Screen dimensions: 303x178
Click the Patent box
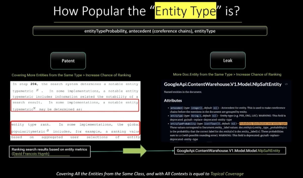click(x=68, y=61)
